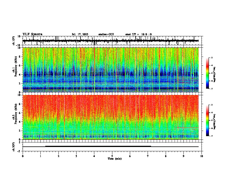Click time axis tick label "6"
The height and width of the screenshot is (175, 227).
coord(130,156)
